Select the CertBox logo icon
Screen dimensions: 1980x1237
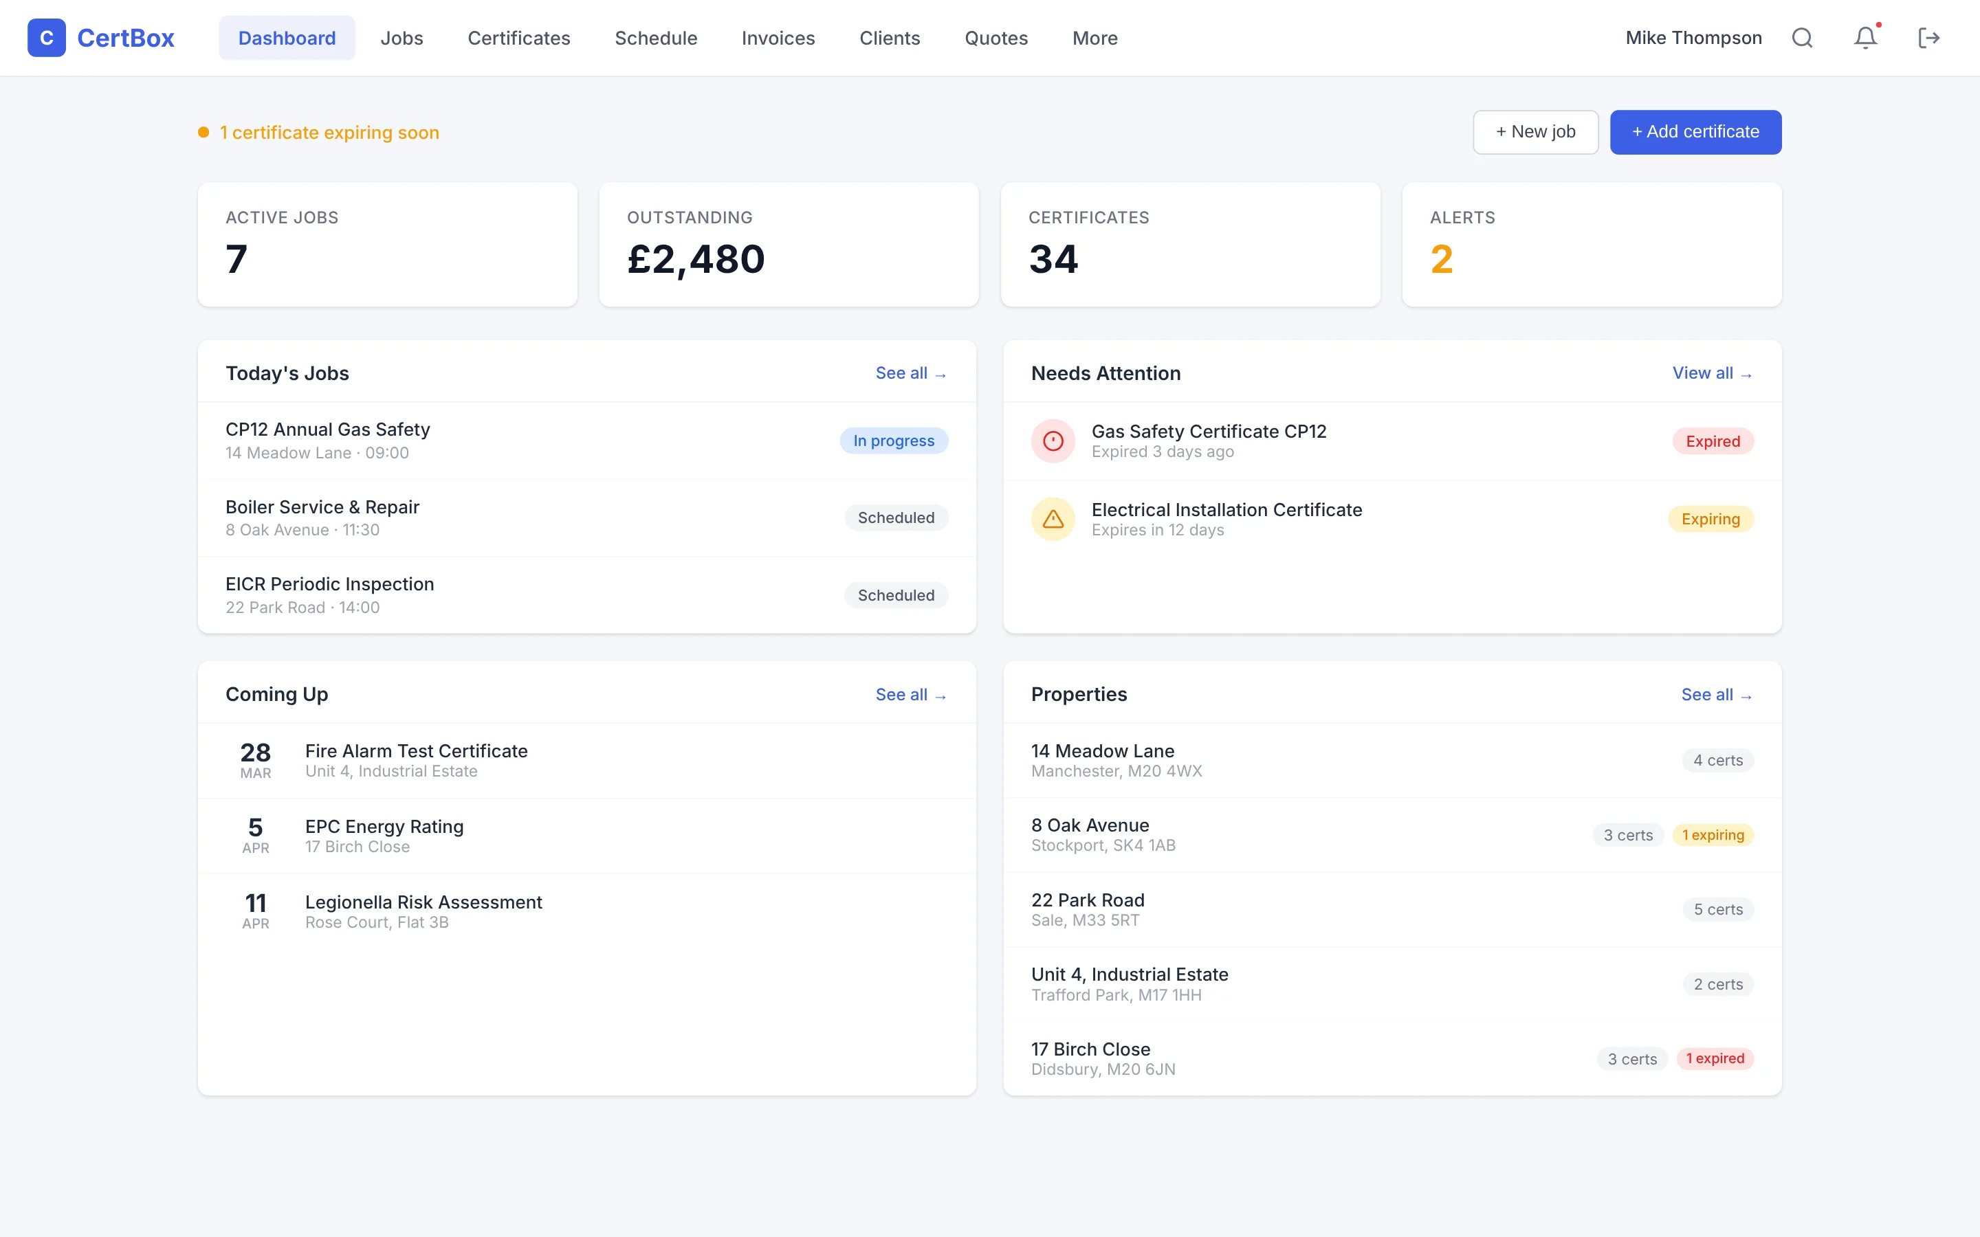(47, 38)
